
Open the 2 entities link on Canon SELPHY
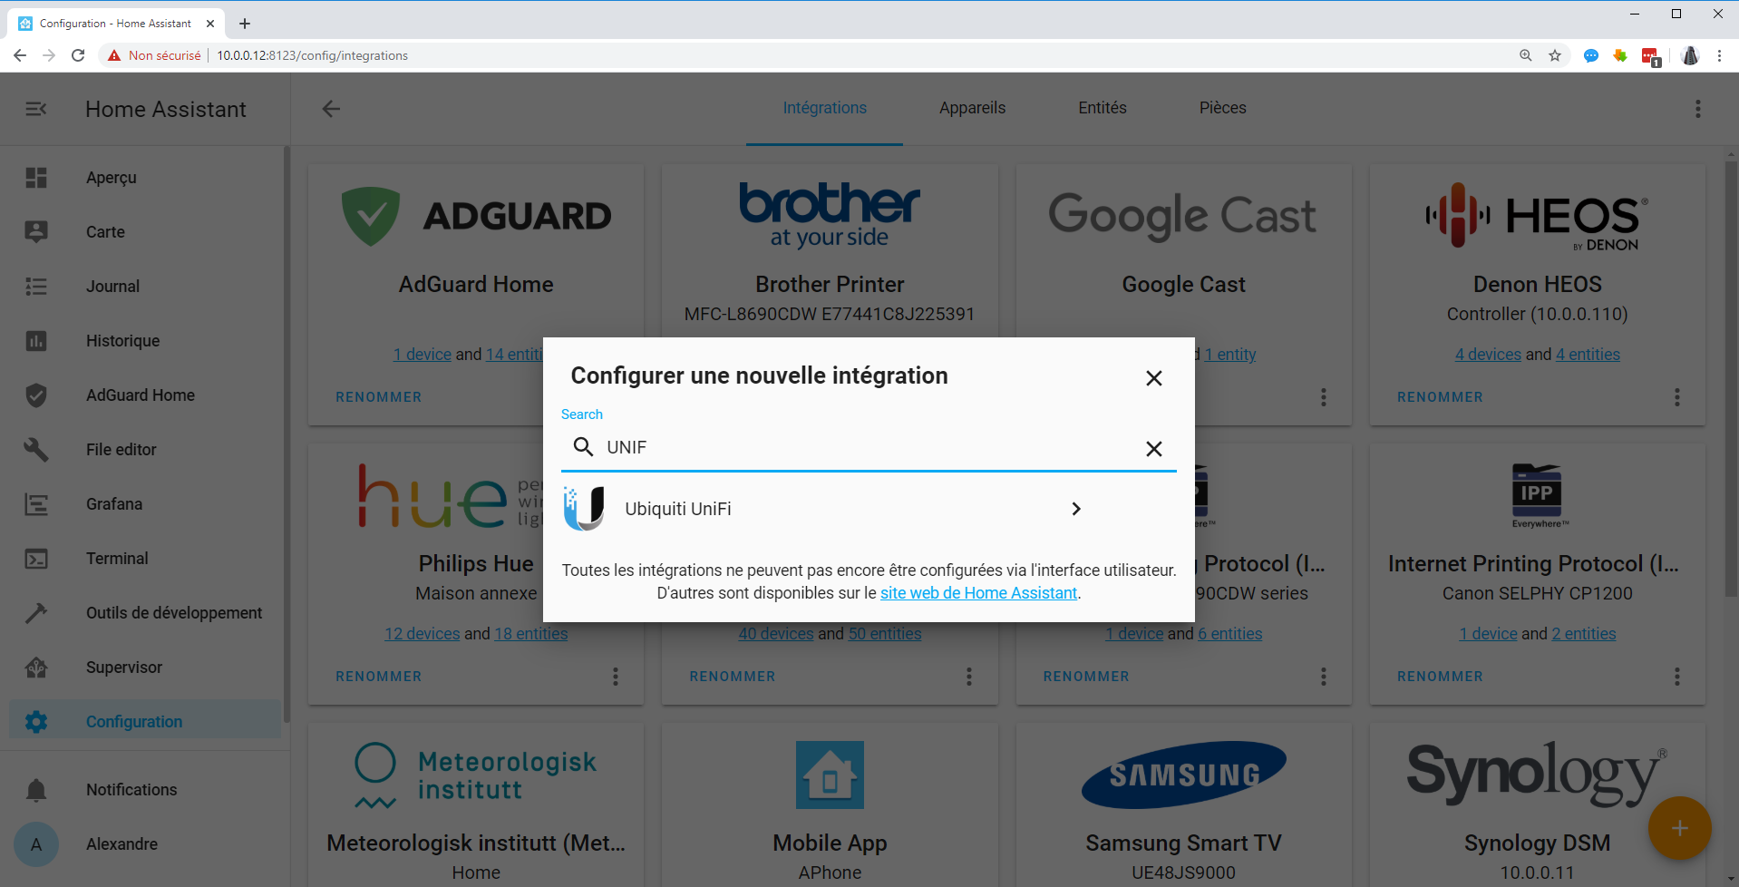[x=1583, y=634]
